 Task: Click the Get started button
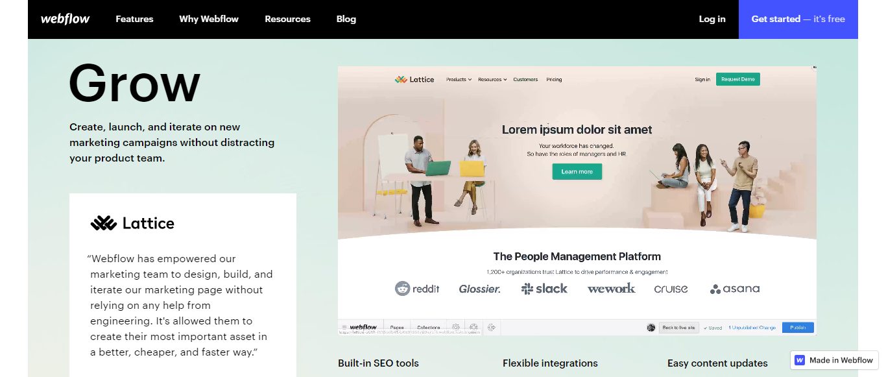[x=798, y=19]
